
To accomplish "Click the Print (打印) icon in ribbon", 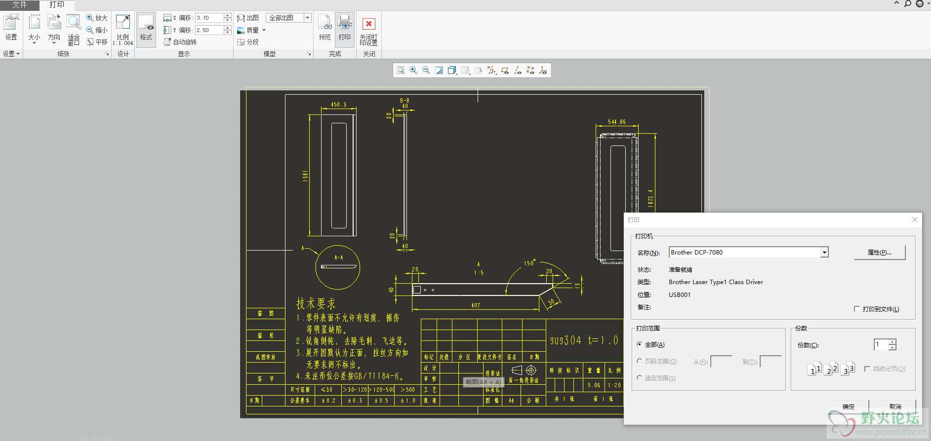I will tap(344, 28).
